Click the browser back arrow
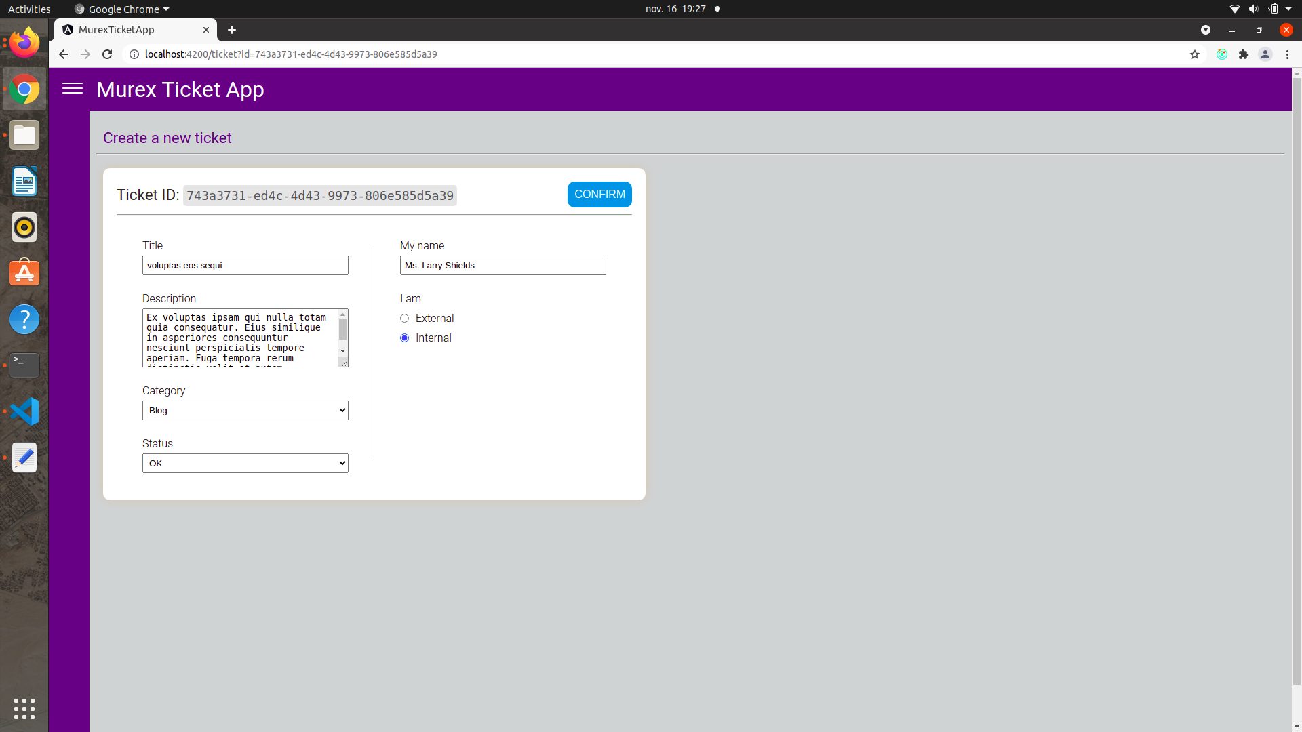The height and width of the screenshot is (732, 1302). click(x=63, y=54)
